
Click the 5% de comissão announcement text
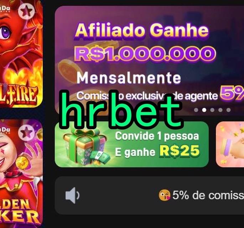pos(208,195)
